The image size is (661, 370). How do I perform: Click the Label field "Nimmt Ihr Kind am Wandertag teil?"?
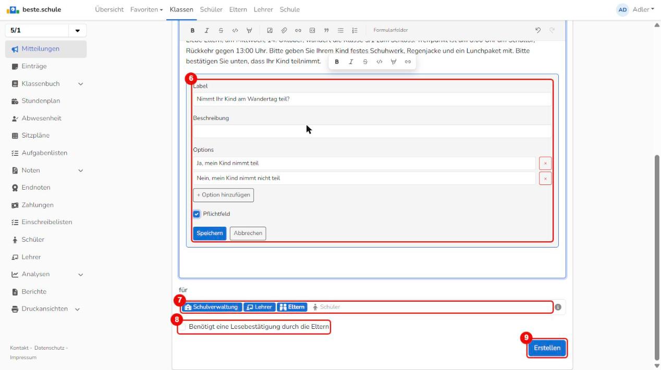(372, 99)
